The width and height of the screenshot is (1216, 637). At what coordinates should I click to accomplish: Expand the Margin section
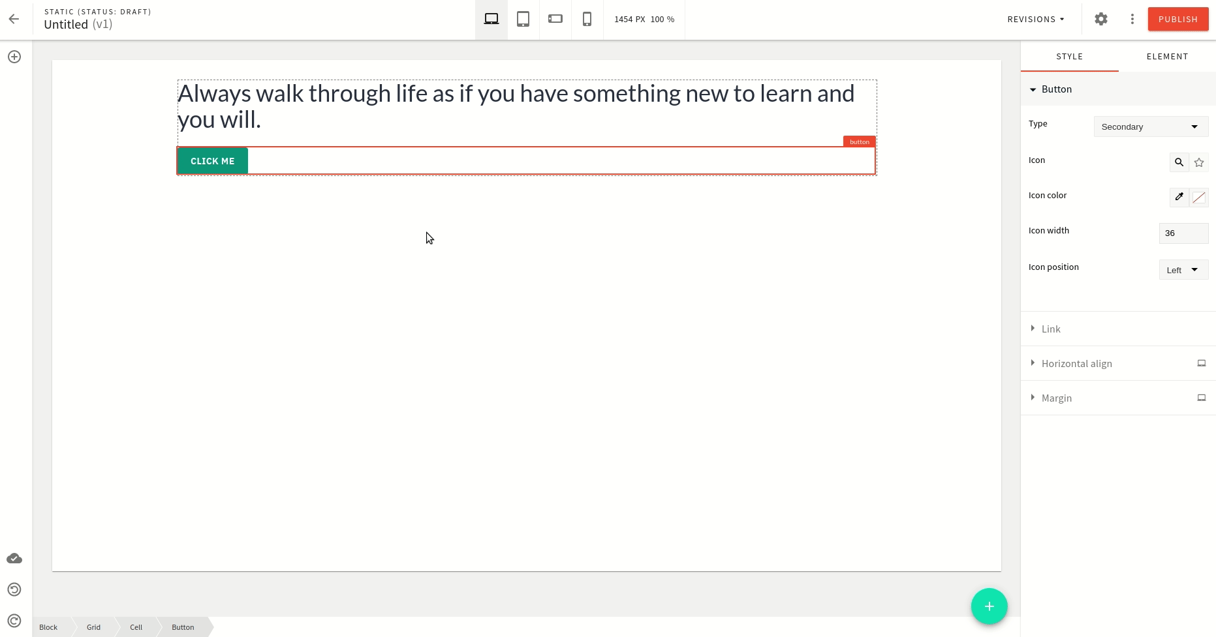[1056, 398]
